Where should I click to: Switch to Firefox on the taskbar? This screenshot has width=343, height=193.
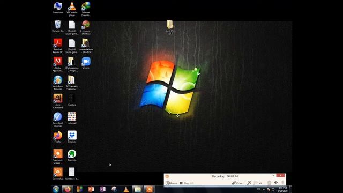click(x=68, y=189)
